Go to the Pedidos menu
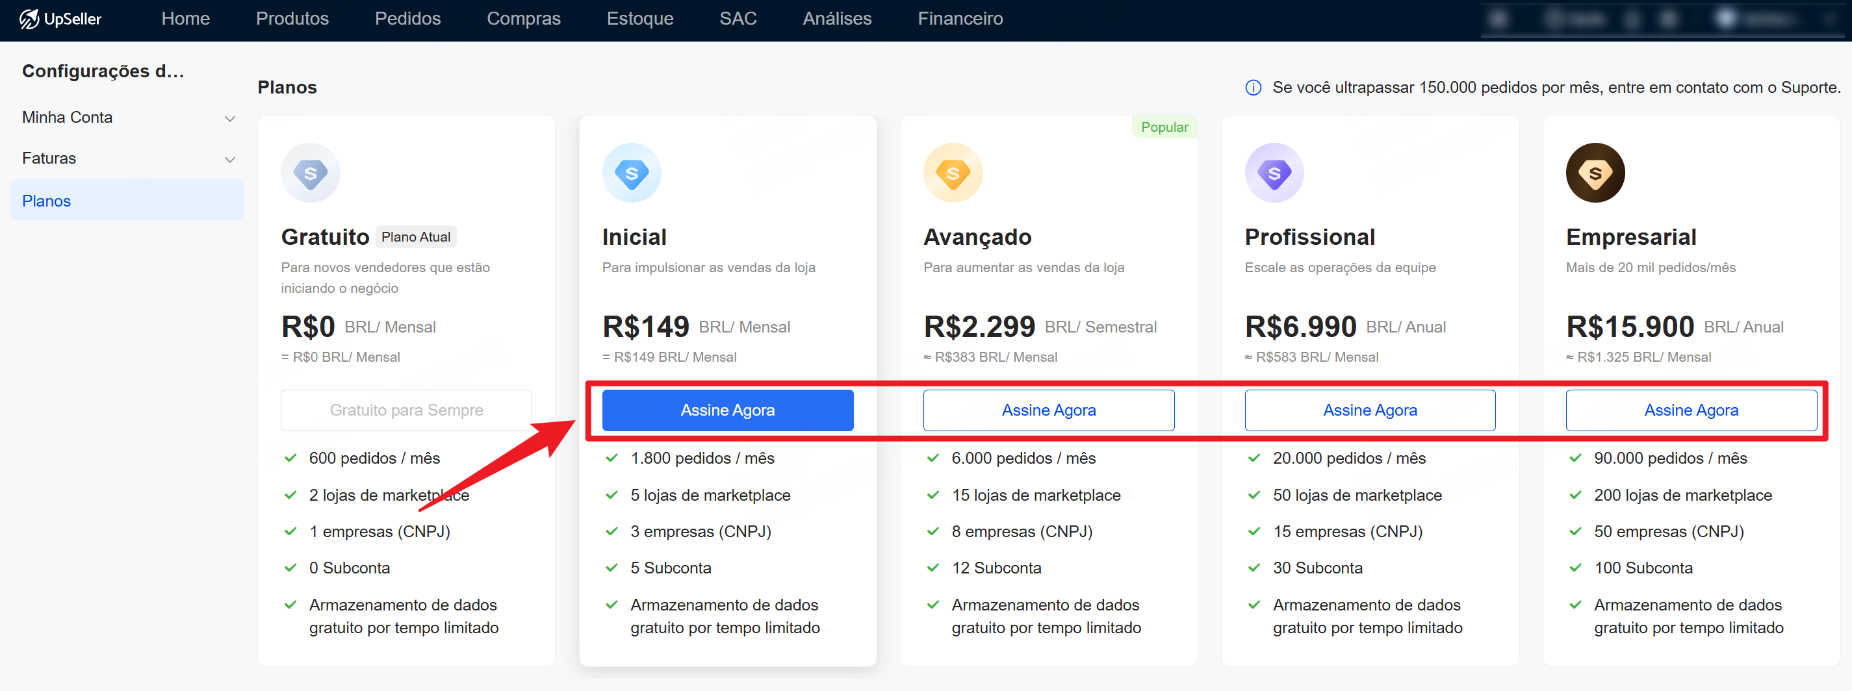This screenshot has height=691, width=1852. (407, 19)
